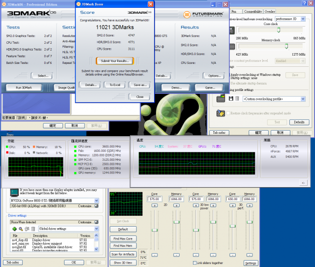The width and height of the screenshot is (315, 267).
Task: Click the delete-profile trash icon beside floppy icon
Action: pos(237,98)
